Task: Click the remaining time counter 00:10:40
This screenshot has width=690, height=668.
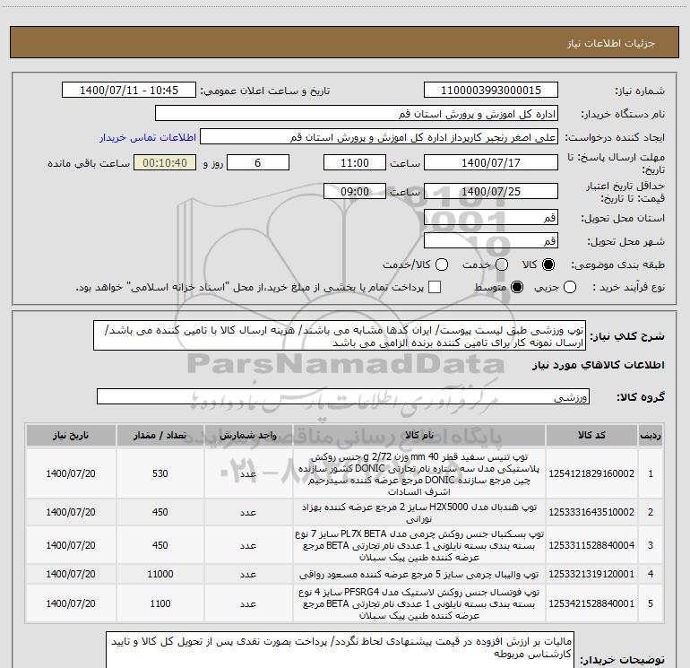Action: coord(165,162)
